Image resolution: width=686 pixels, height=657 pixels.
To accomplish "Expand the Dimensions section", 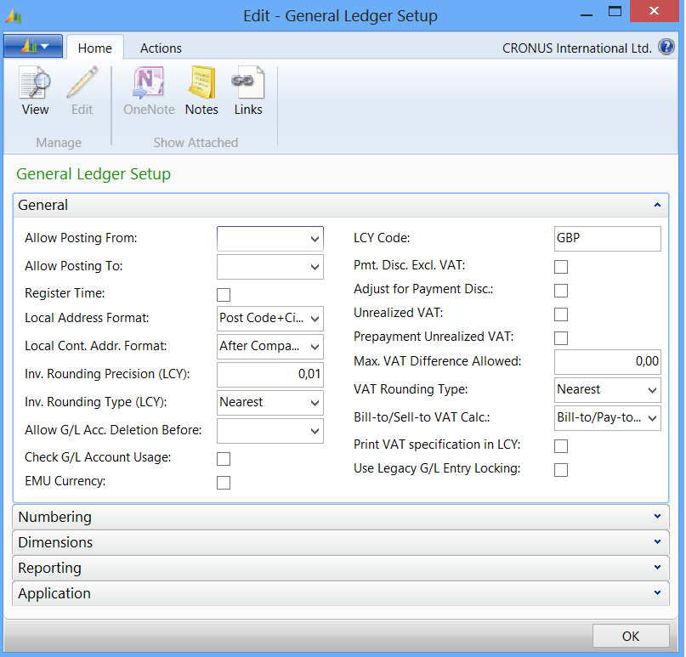I will [x=341, y=542].
